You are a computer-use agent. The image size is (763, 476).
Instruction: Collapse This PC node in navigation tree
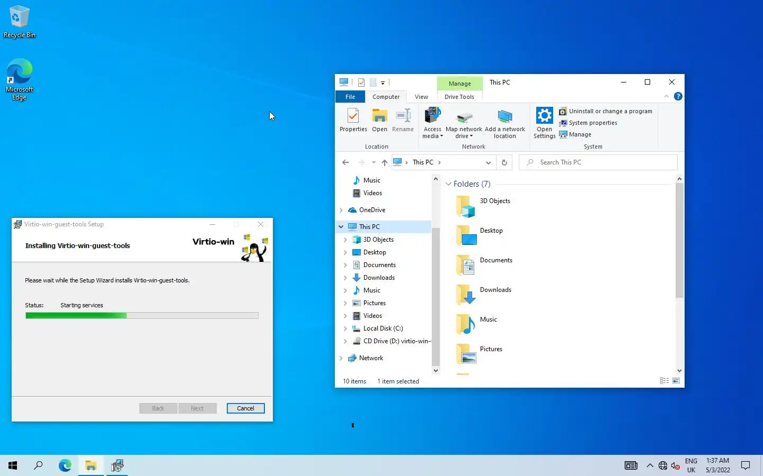click(341, 227)
